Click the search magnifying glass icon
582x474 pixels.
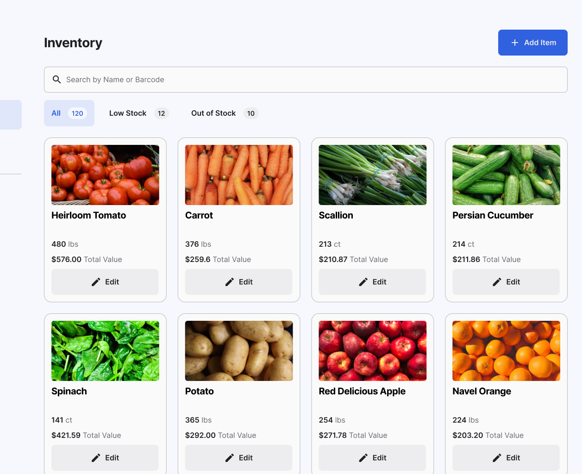click(x=56, y=79)
